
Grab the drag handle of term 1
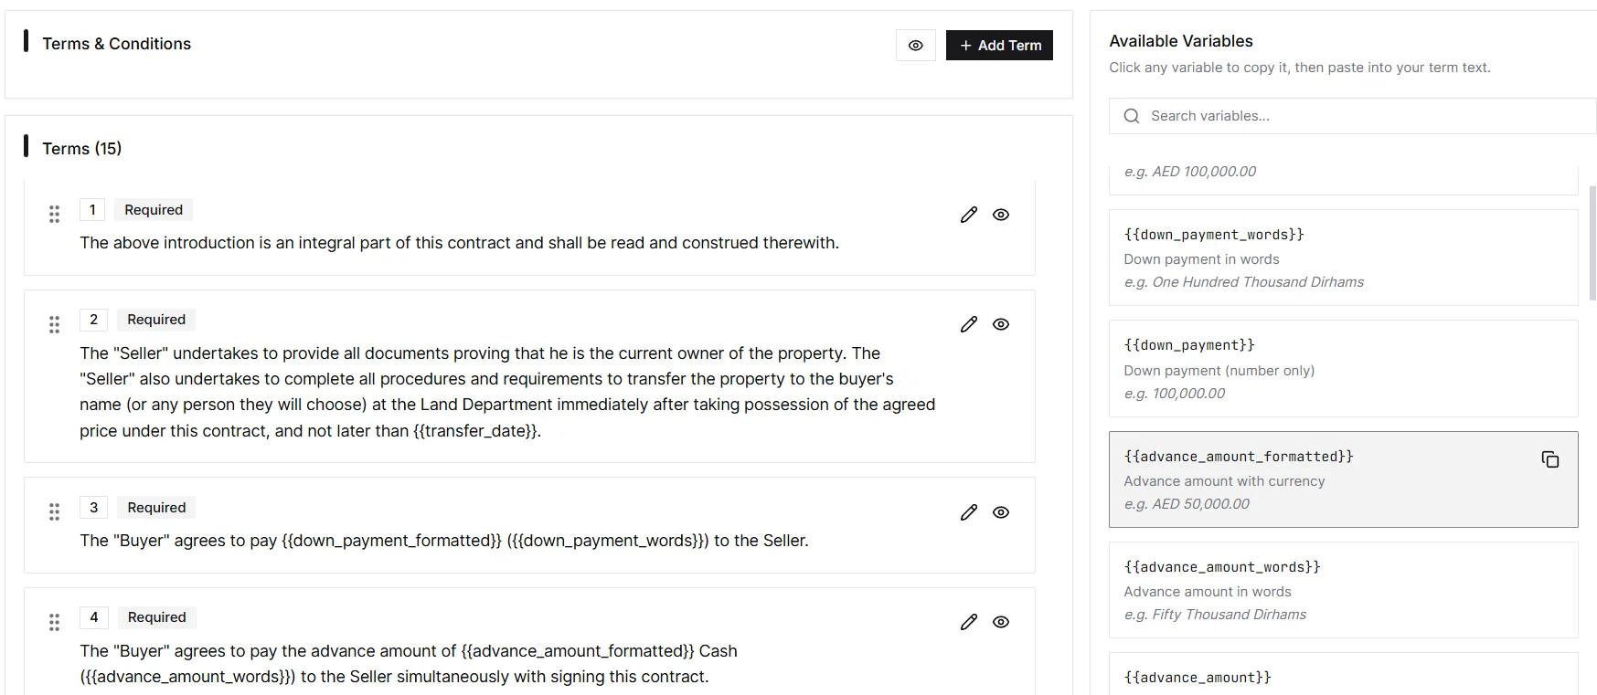54,214
